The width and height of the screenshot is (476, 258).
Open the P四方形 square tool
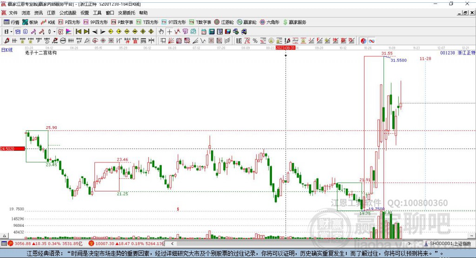(x=69, y=22)
